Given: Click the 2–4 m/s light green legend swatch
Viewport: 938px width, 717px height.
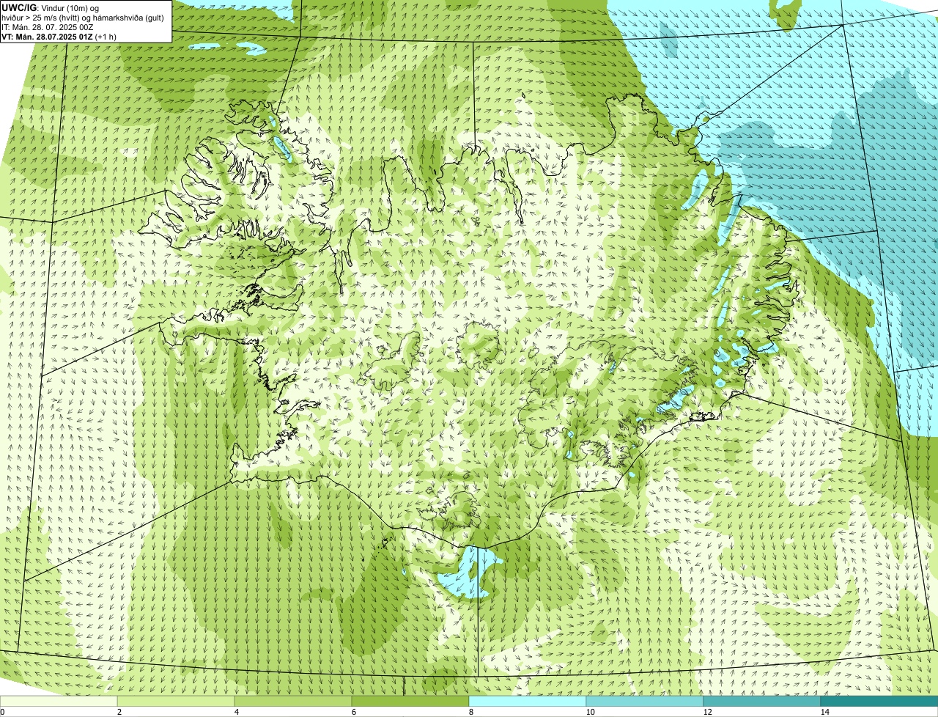Looking at the screenshot, I should pos(176,701).
